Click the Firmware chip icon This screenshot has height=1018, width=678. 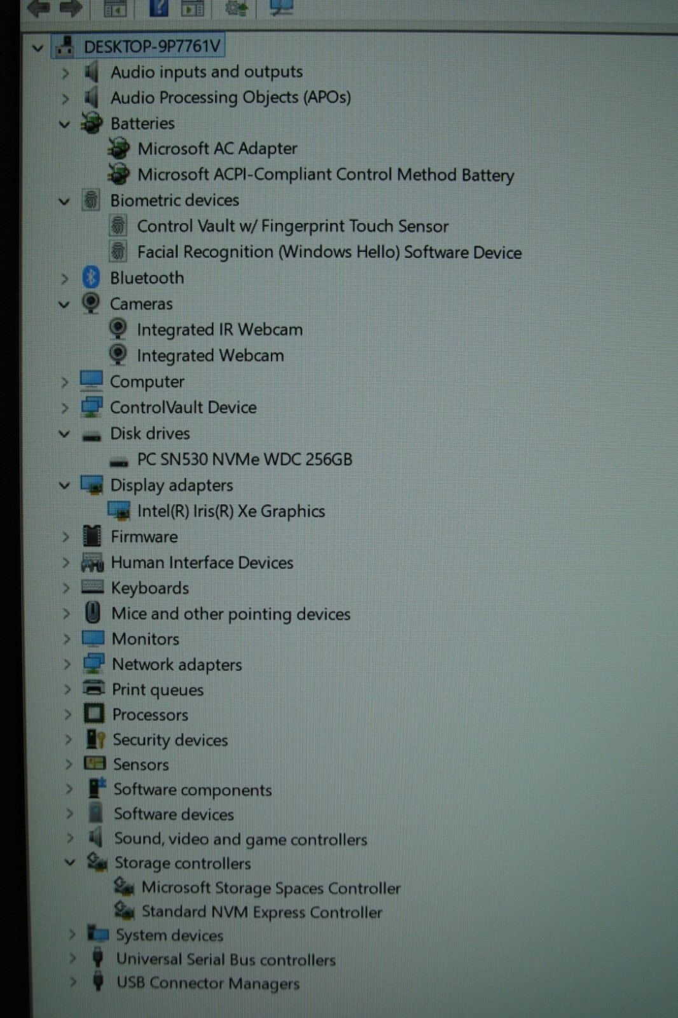[x=92, y=536]
